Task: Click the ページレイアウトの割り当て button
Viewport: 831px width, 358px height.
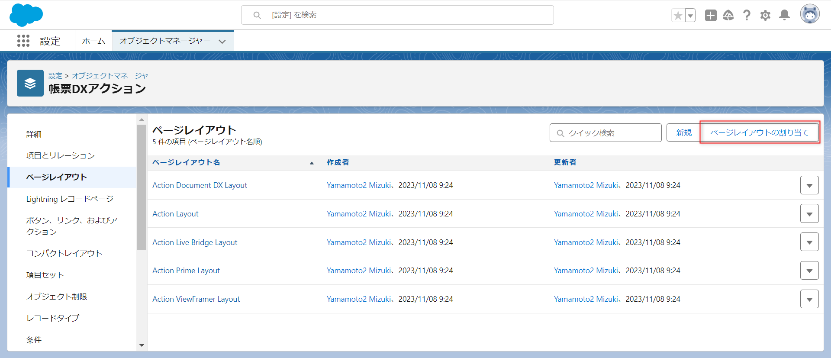Action: 760,132
